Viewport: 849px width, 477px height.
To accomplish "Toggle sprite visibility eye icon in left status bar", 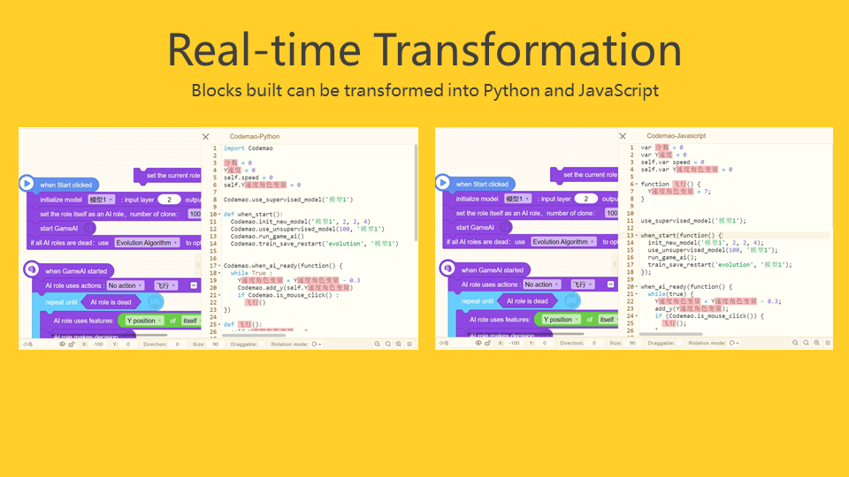I will tap(62, 344).
